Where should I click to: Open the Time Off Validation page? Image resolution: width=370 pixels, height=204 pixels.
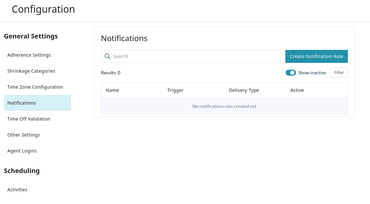click(29, 119)
